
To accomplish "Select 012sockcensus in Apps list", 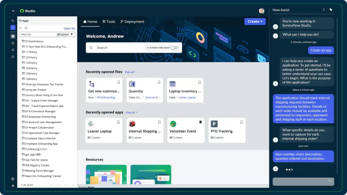I will pyautogui.click(x=34, y=41).
